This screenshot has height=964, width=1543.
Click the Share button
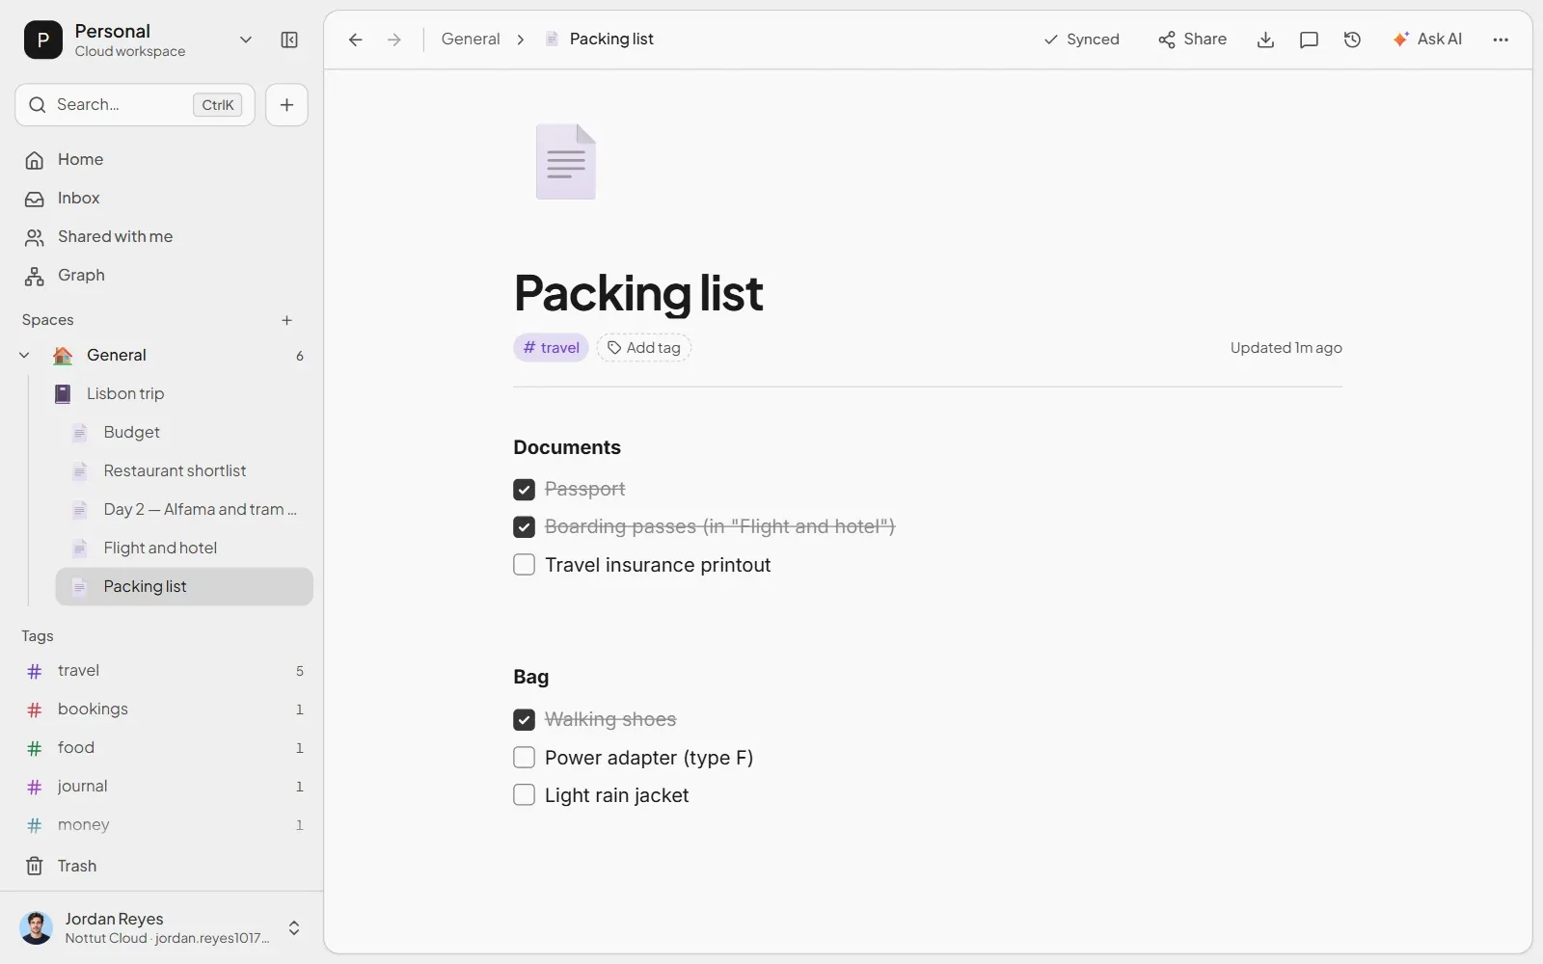click(x=1192, y=40)
